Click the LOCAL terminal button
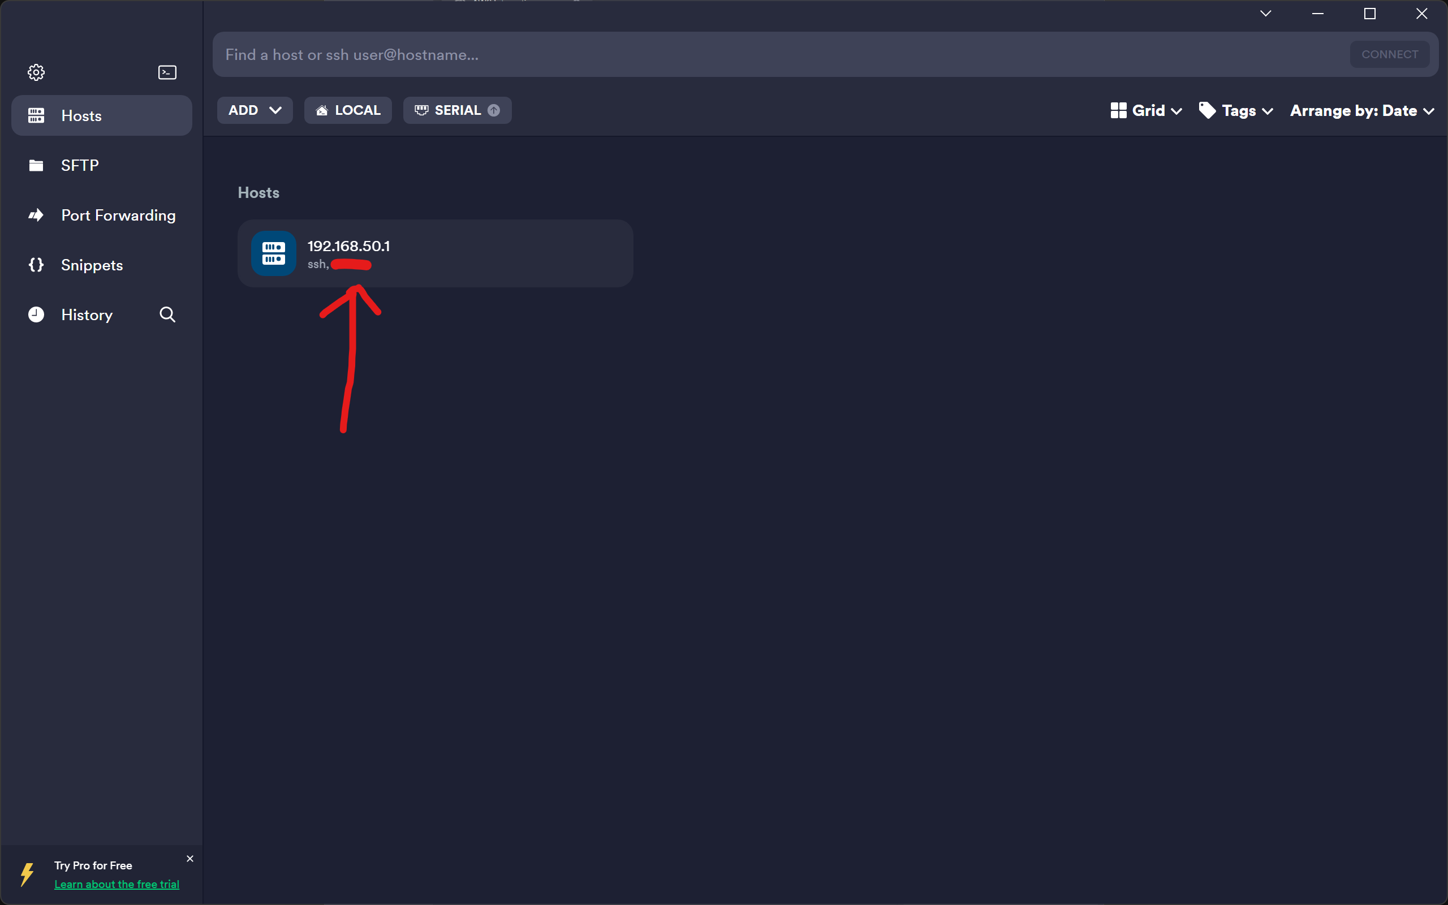The image size is (1448, 905). point(348,111)
